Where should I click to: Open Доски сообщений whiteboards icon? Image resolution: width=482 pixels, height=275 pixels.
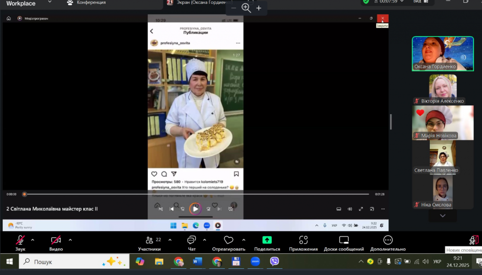pos(344,240)
